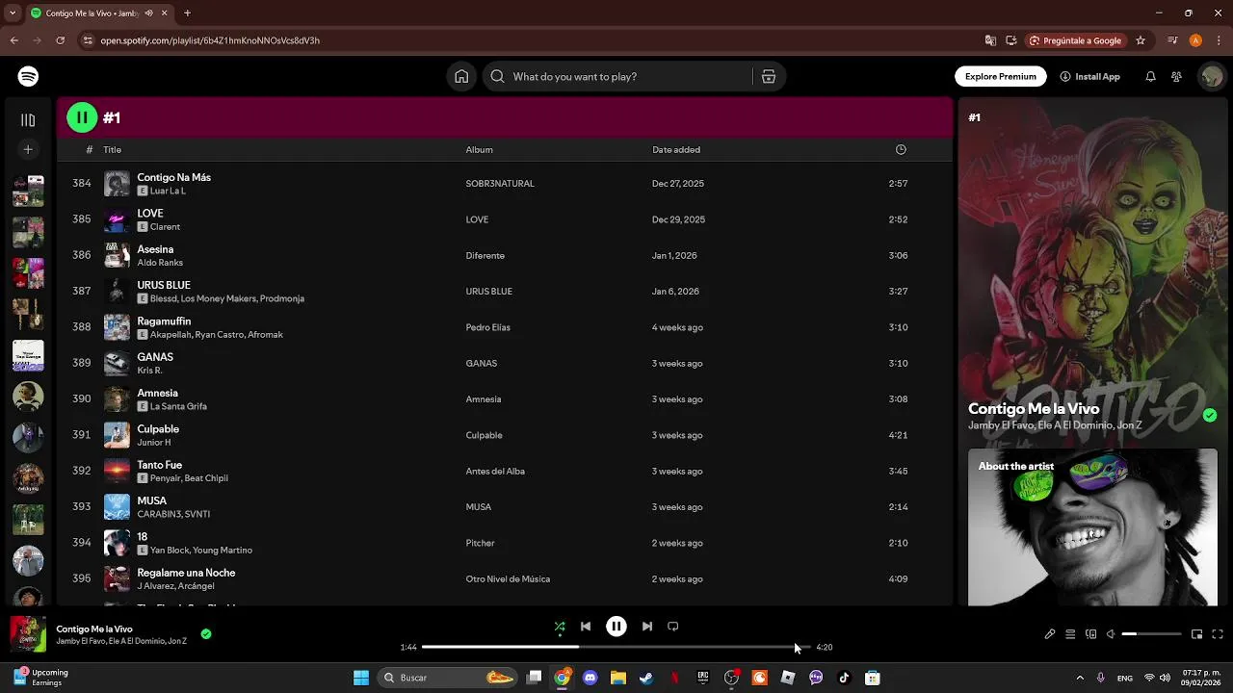
Task: Open Jamby El Favo link in player bar
Action: [x=80, y=641]
